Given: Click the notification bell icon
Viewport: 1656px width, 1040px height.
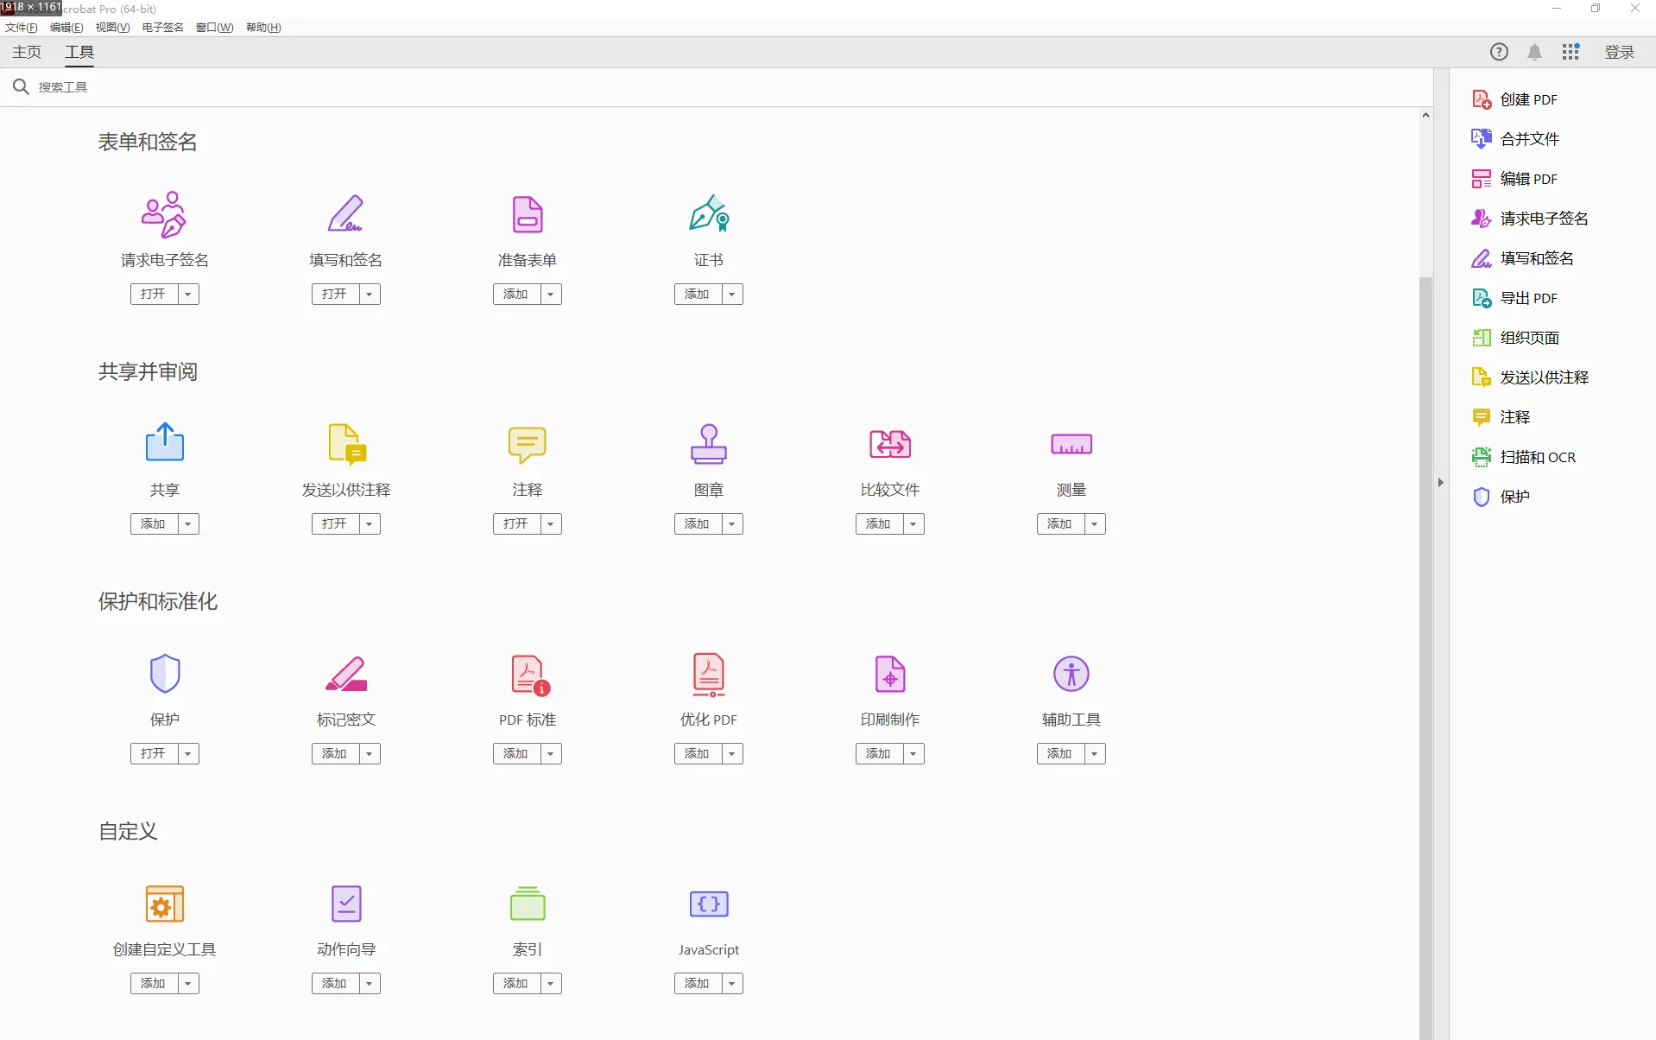Looking at the screenshot, I should [1534, 53].
